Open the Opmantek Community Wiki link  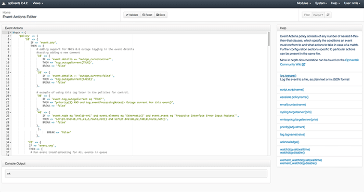pyautogui.click(x=319, y=62)
